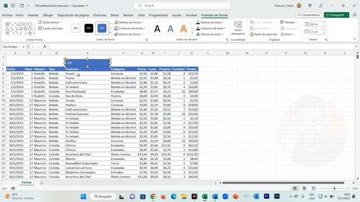Image resolution: width=360 pixels, height=202 pixels.
Task: Apply the white Abc shape style
Action: [75, 28]
